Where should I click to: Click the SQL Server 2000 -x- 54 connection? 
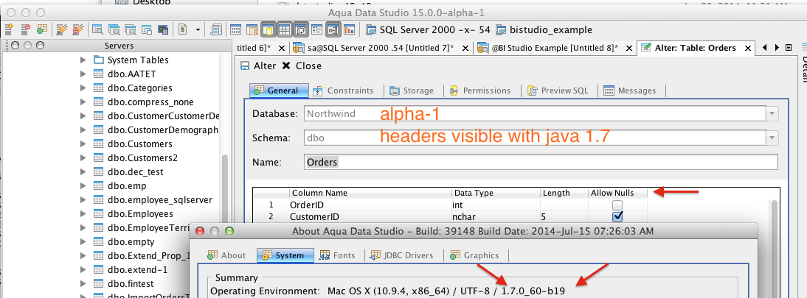(429, 29)
